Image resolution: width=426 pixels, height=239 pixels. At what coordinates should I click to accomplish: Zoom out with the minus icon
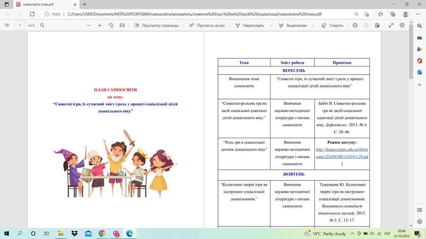tap(88, 25)
